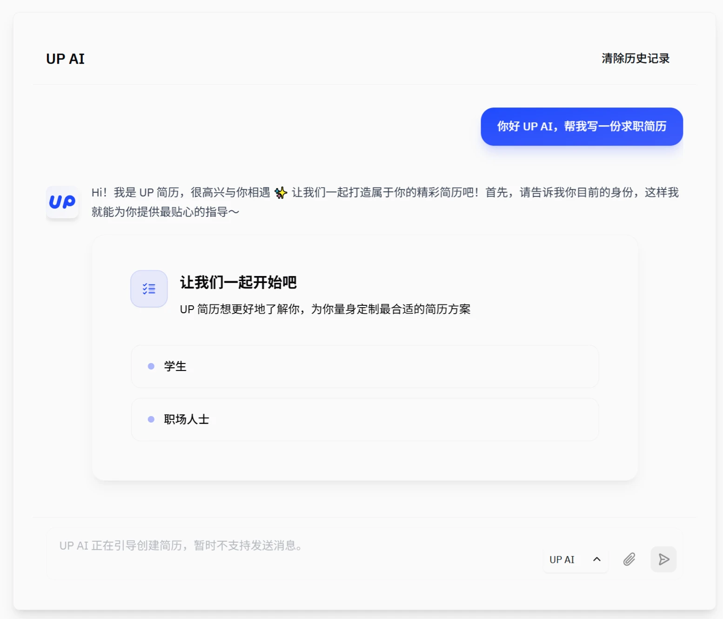Click the UP AI title heading
The width and height of the screenshot is (723, 619).
point(65,59)
